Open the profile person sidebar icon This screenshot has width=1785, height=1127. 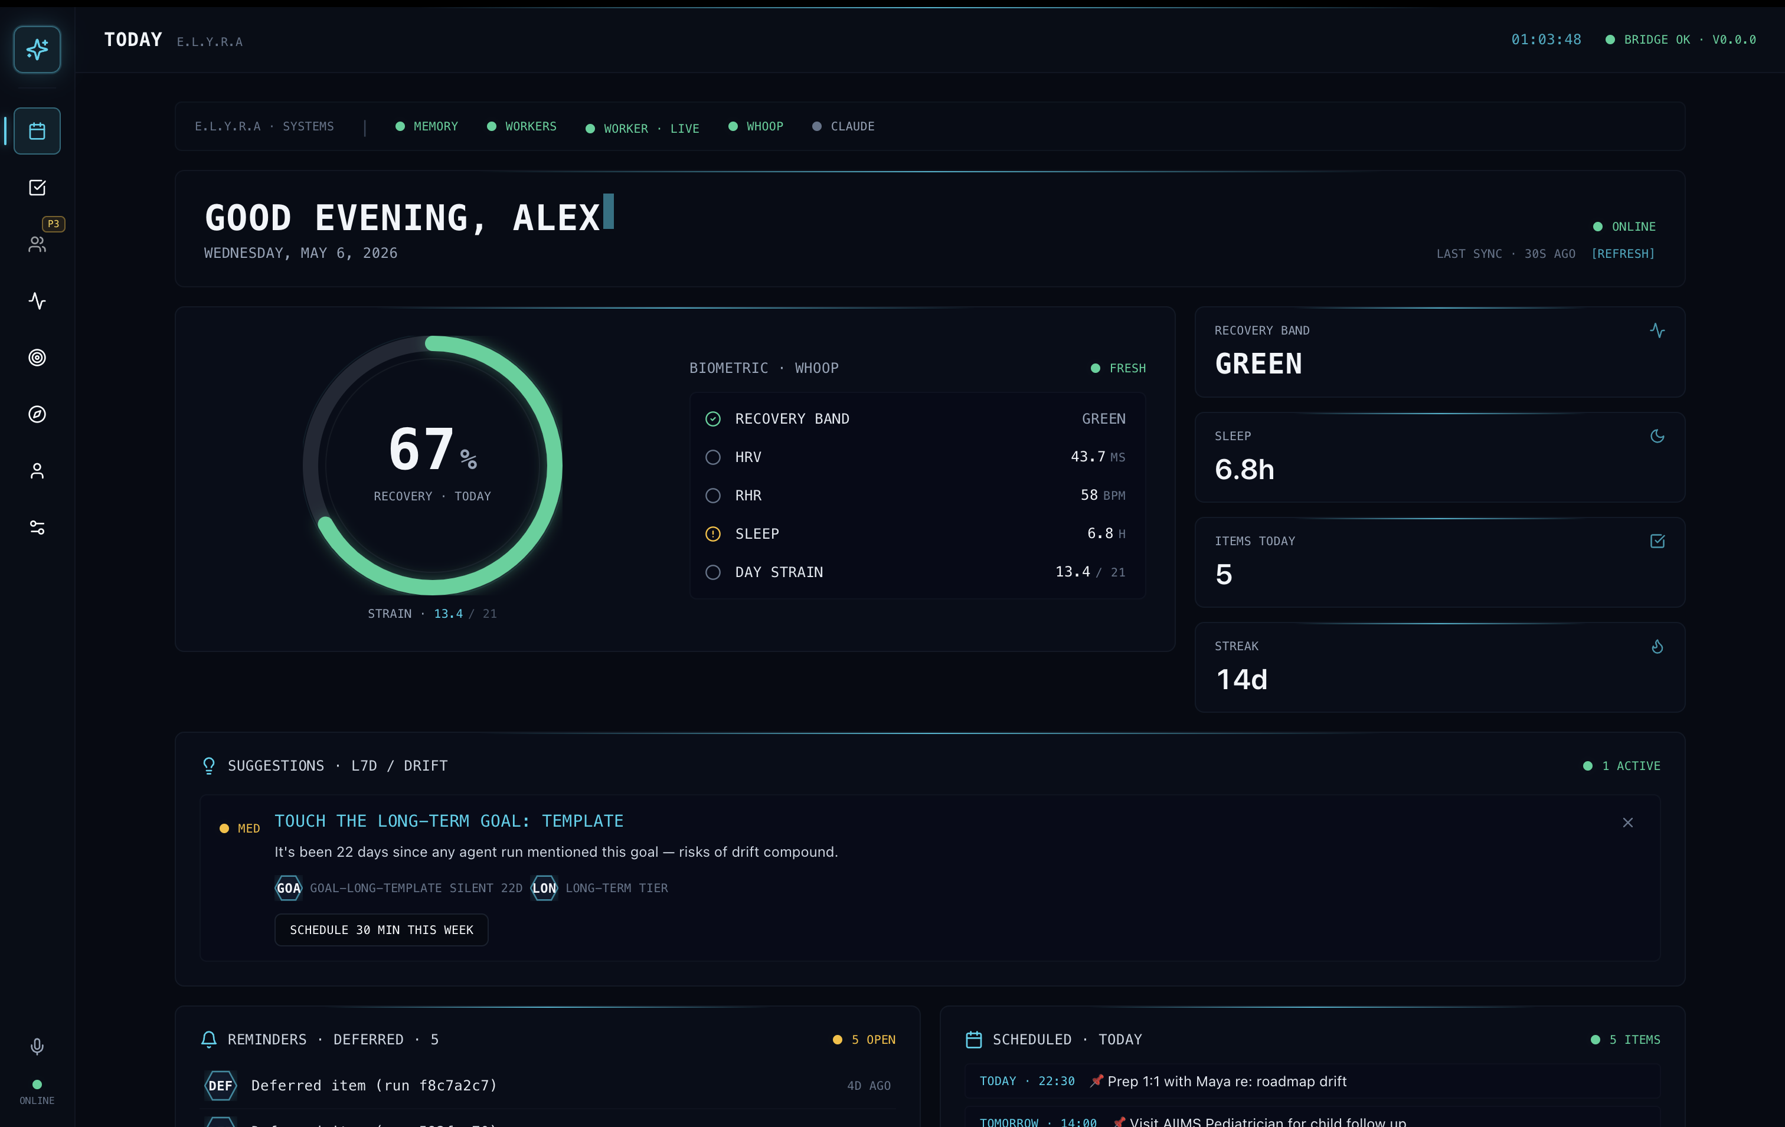click(x=37, y=471)
